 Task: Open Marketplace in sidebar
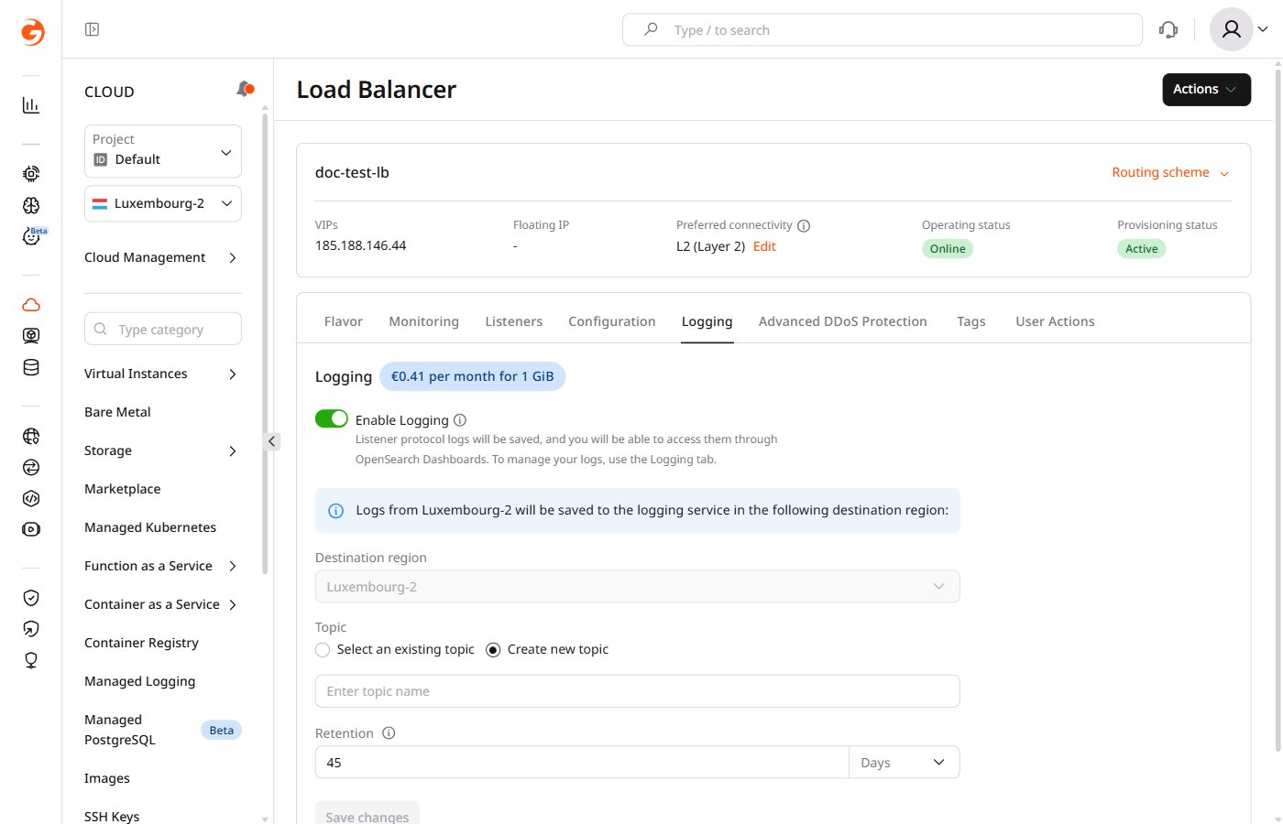122,489
